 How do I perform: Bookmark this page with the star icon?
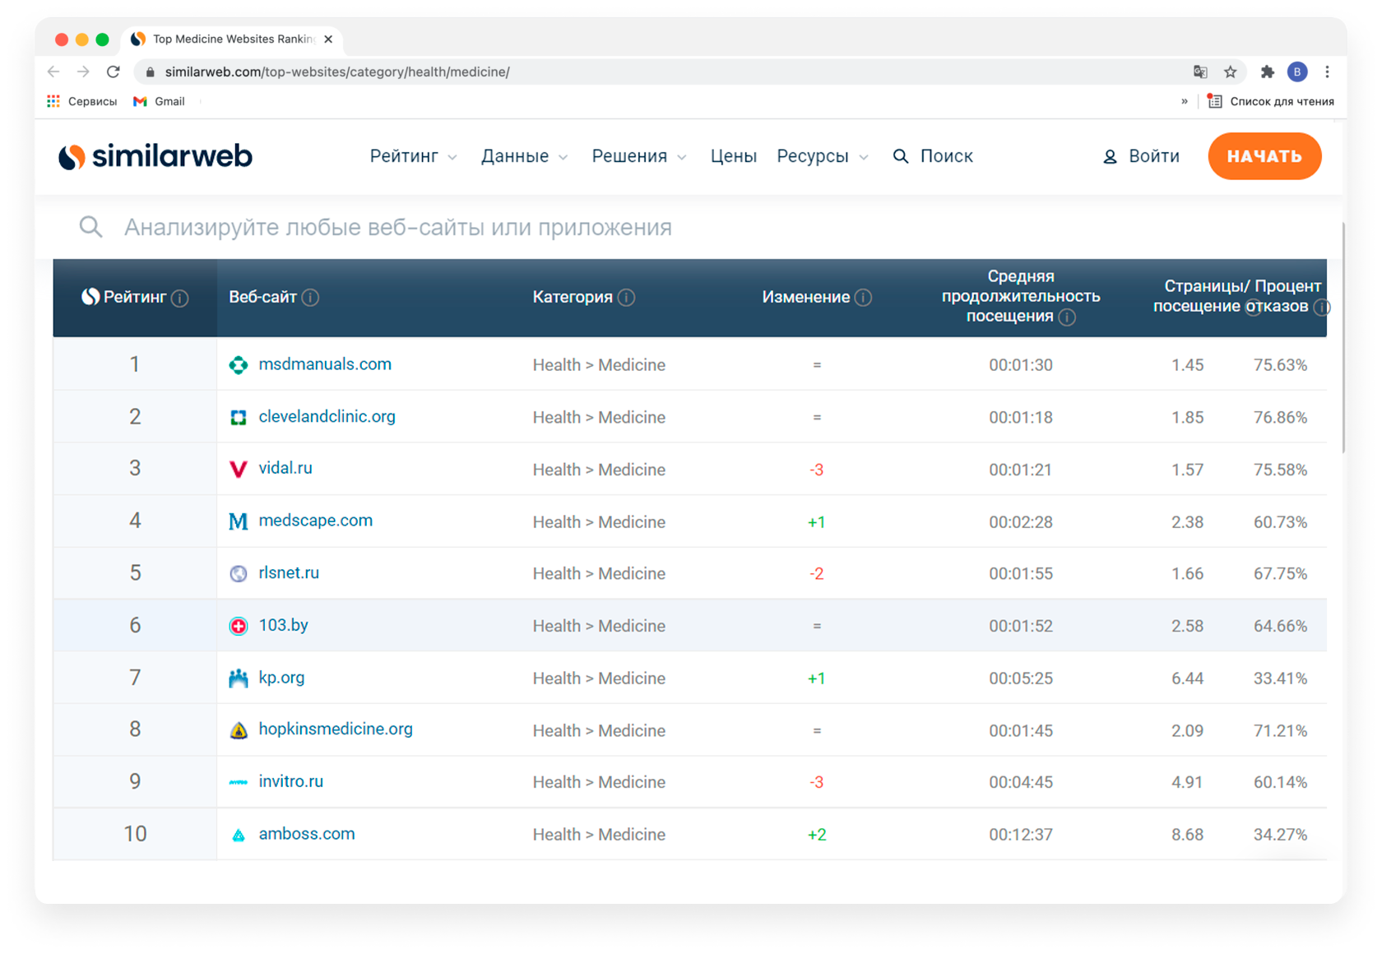(x=1231, y=72)
